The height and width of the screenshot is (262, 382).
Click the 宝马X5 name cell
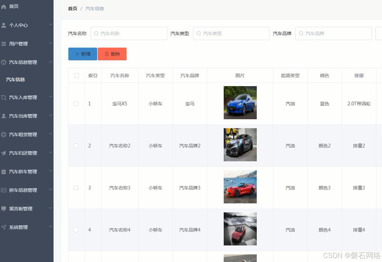[x=120, y=104]
